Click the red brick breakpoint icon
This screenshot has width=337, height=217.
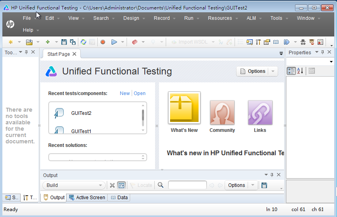click(134, 42)
